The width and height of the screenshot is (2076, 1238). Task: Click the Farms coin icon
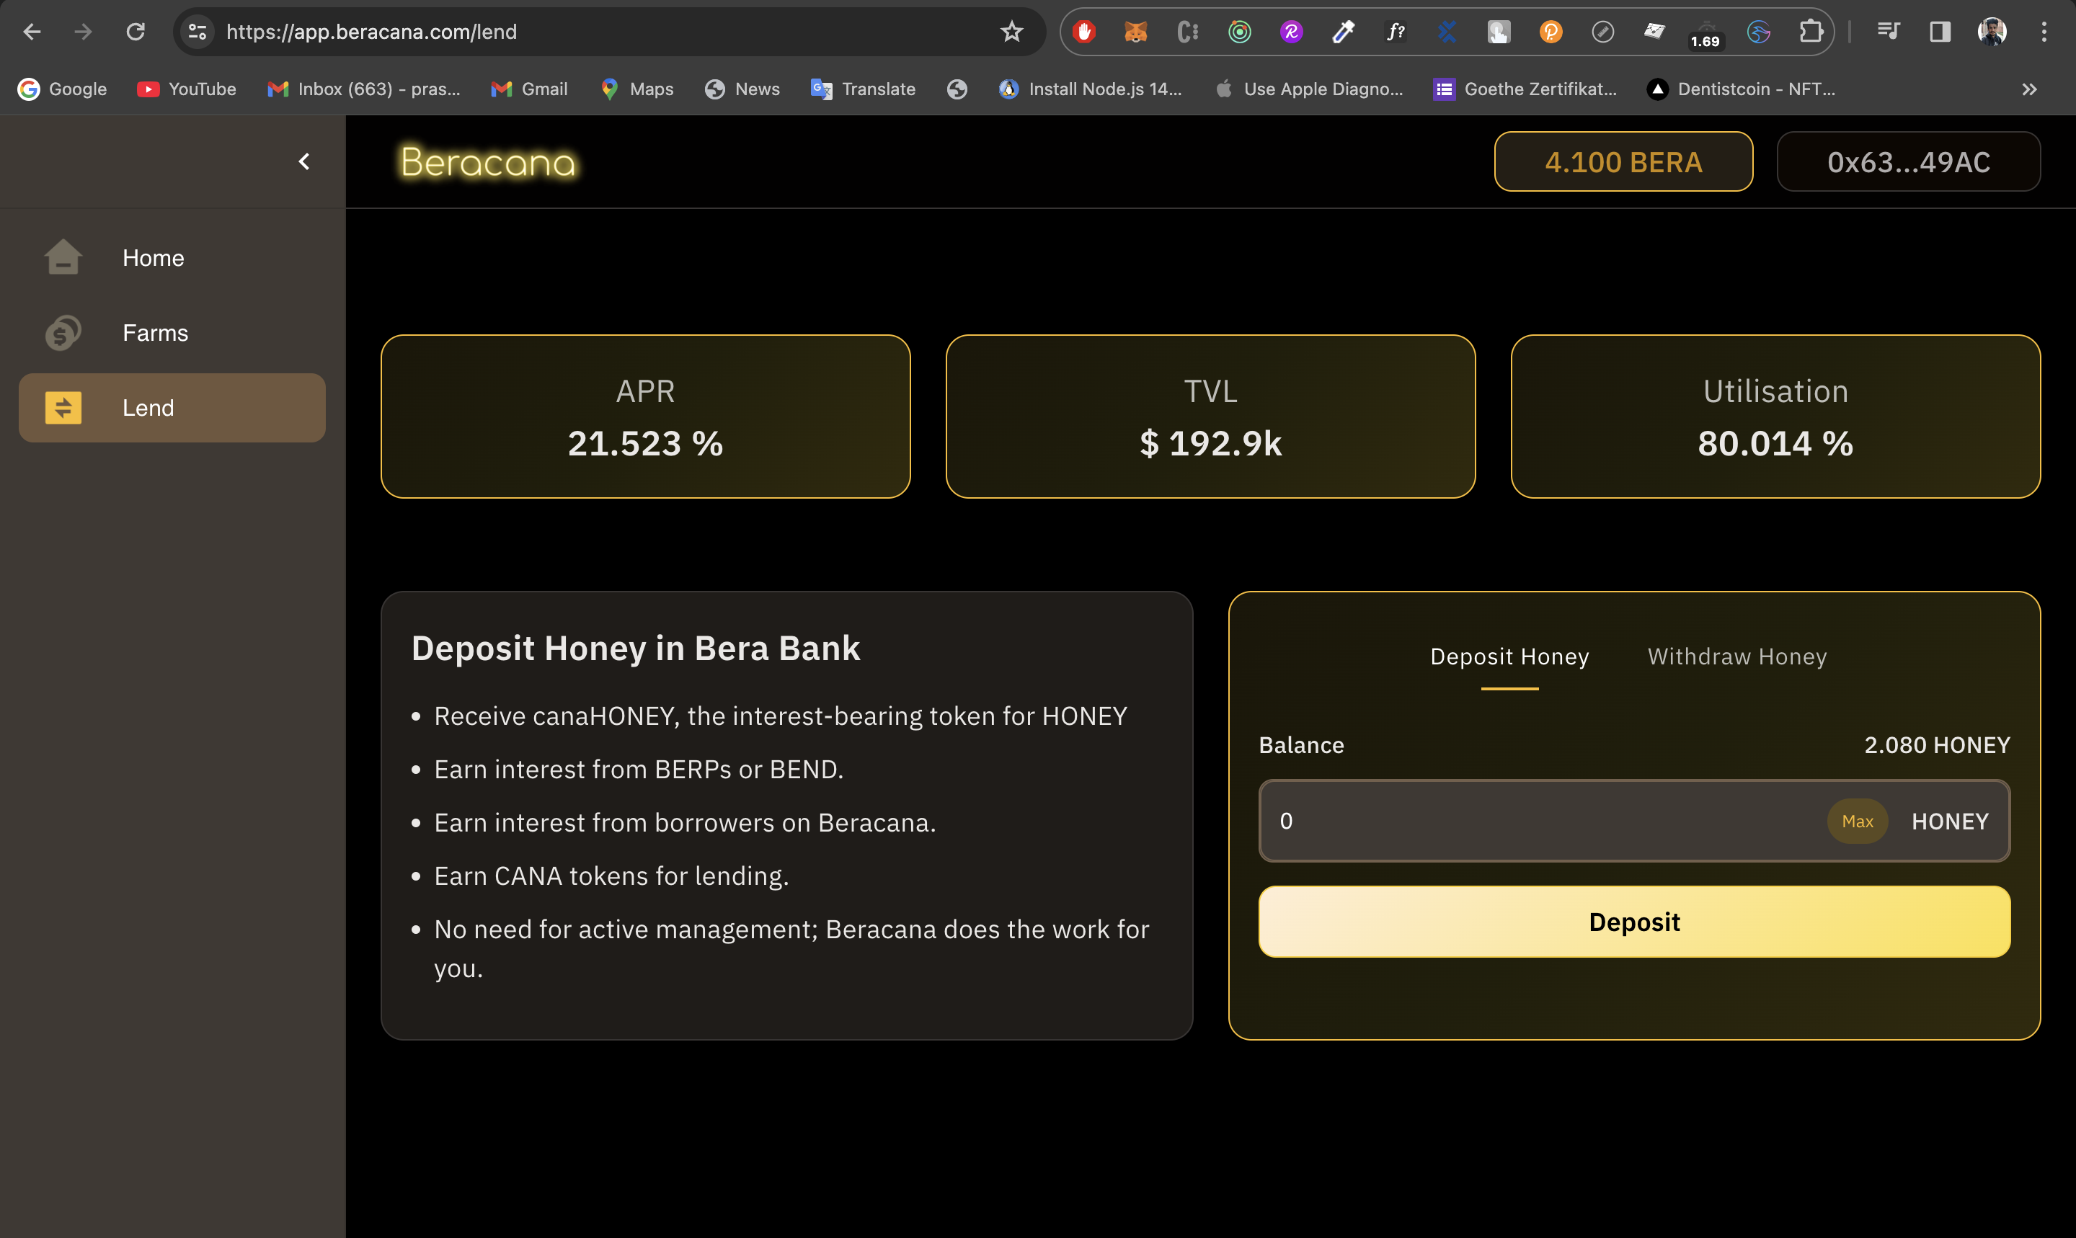[63, 333]
